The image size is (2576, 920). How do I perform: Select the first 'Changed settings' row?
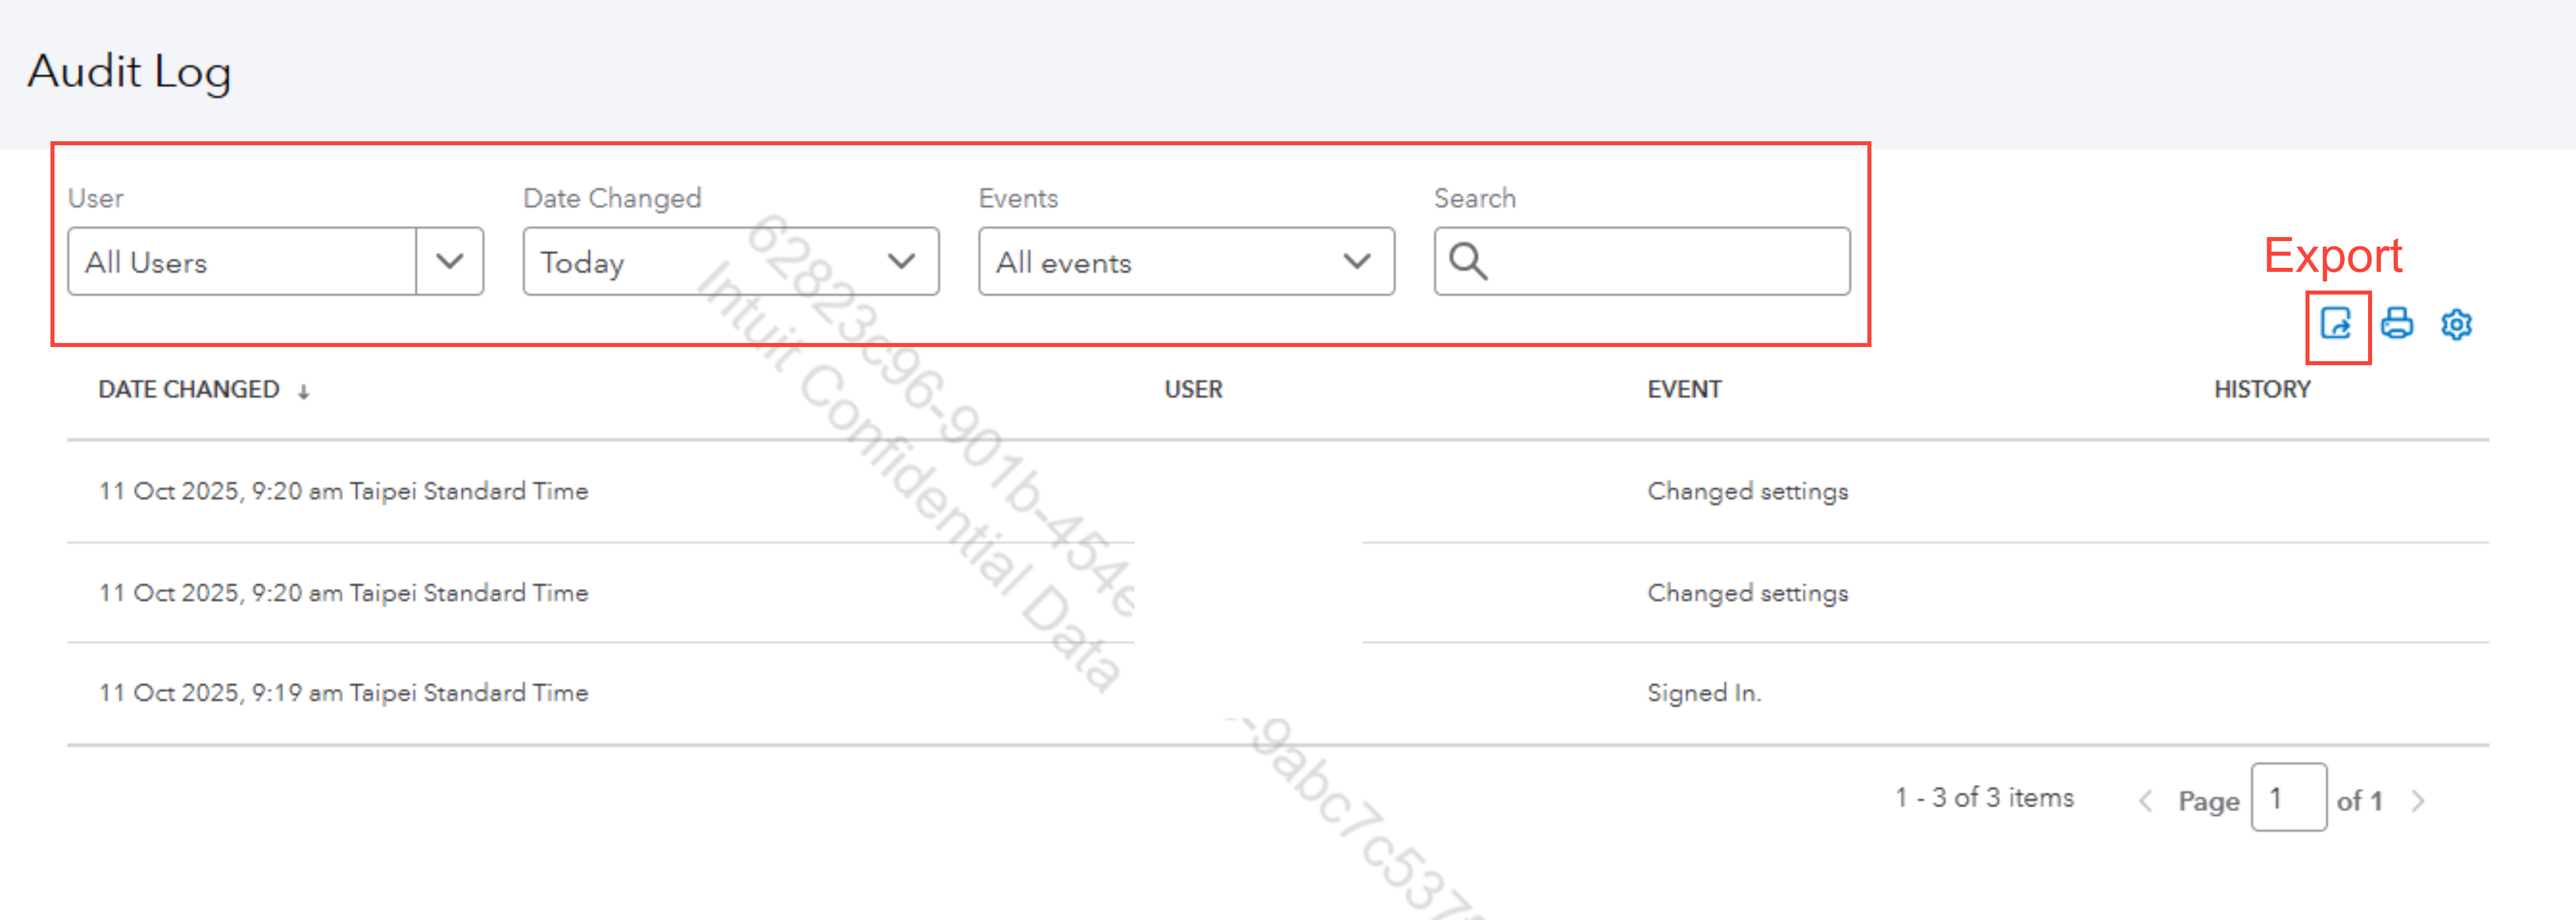[1747, 491]
